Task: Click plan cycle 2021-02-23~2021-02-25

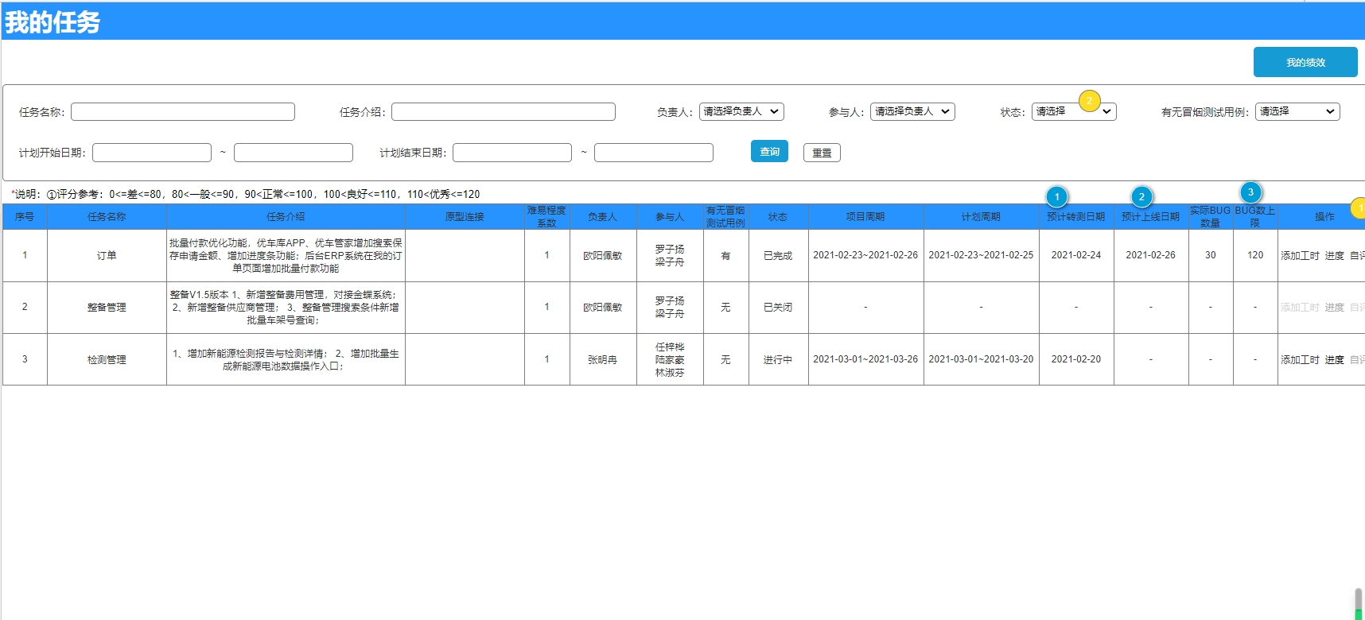Action: [x=981, y=255]
